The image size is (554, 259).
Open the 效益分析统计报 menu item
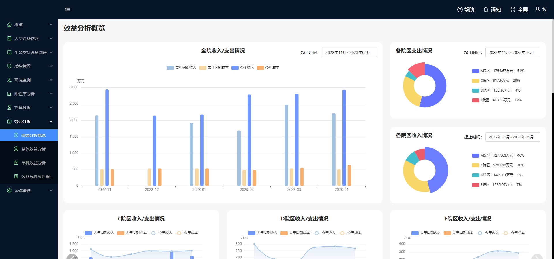[x=29, y=177]
